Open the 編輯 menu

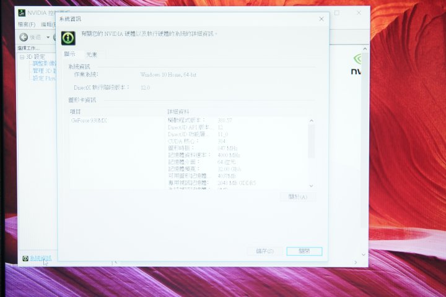pos(48,25)
